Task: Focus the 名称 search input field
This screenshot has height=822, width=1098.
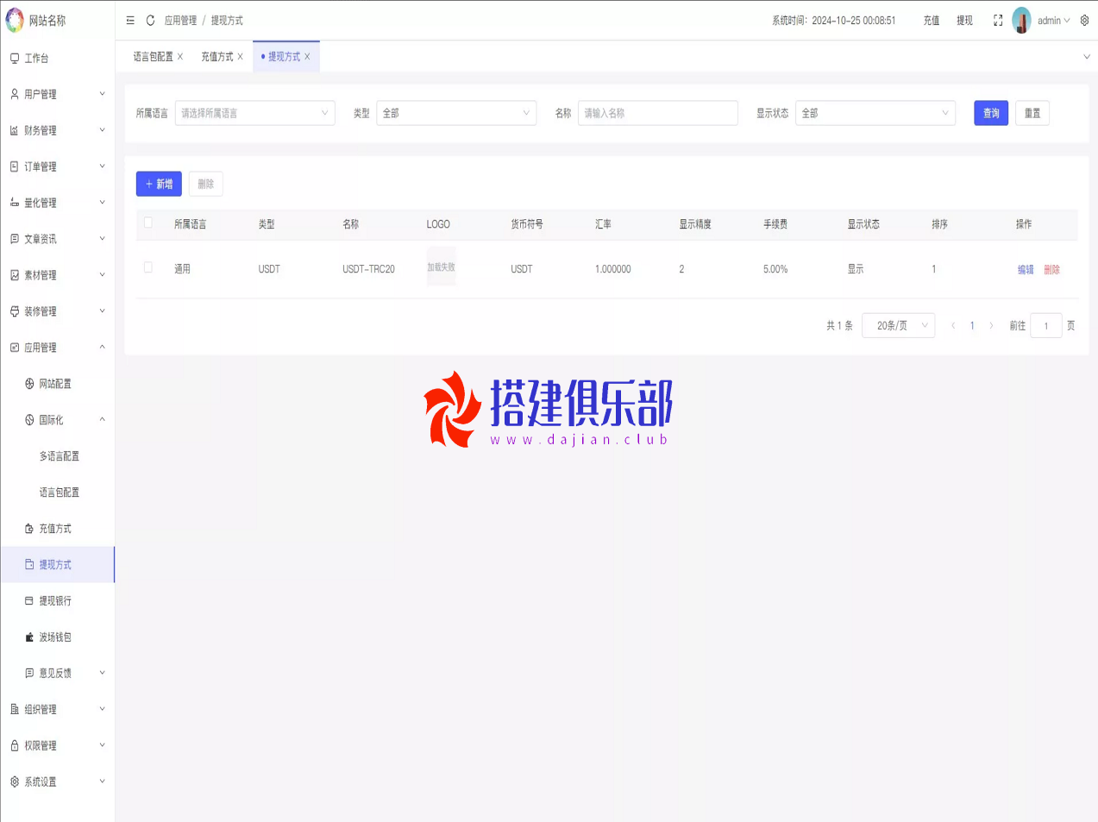Action: click(x=658, y=113)
